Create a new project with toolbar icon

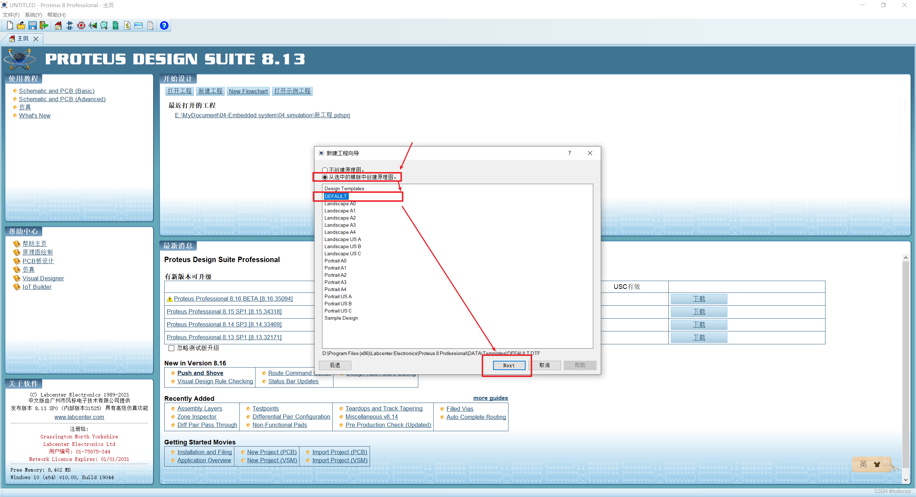(10, 25)
